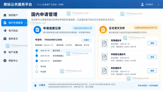Select 国内申请管理 in the sidebar

pos(14,23)
